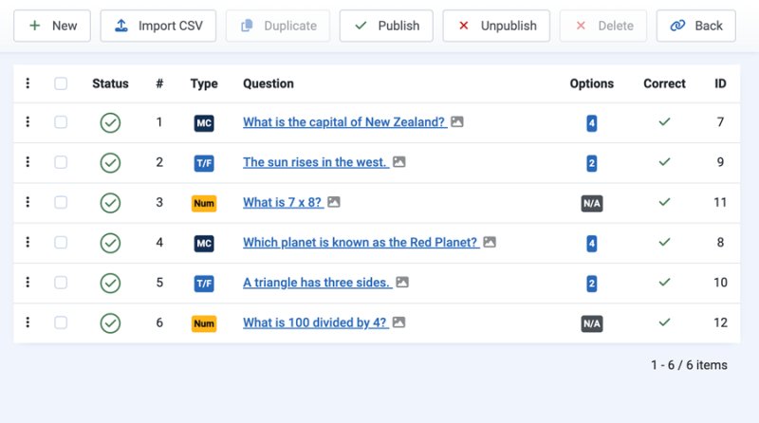Click MC type badge on New Zealand row
Screen dimensions: 759x423
[x=204, y=123]
